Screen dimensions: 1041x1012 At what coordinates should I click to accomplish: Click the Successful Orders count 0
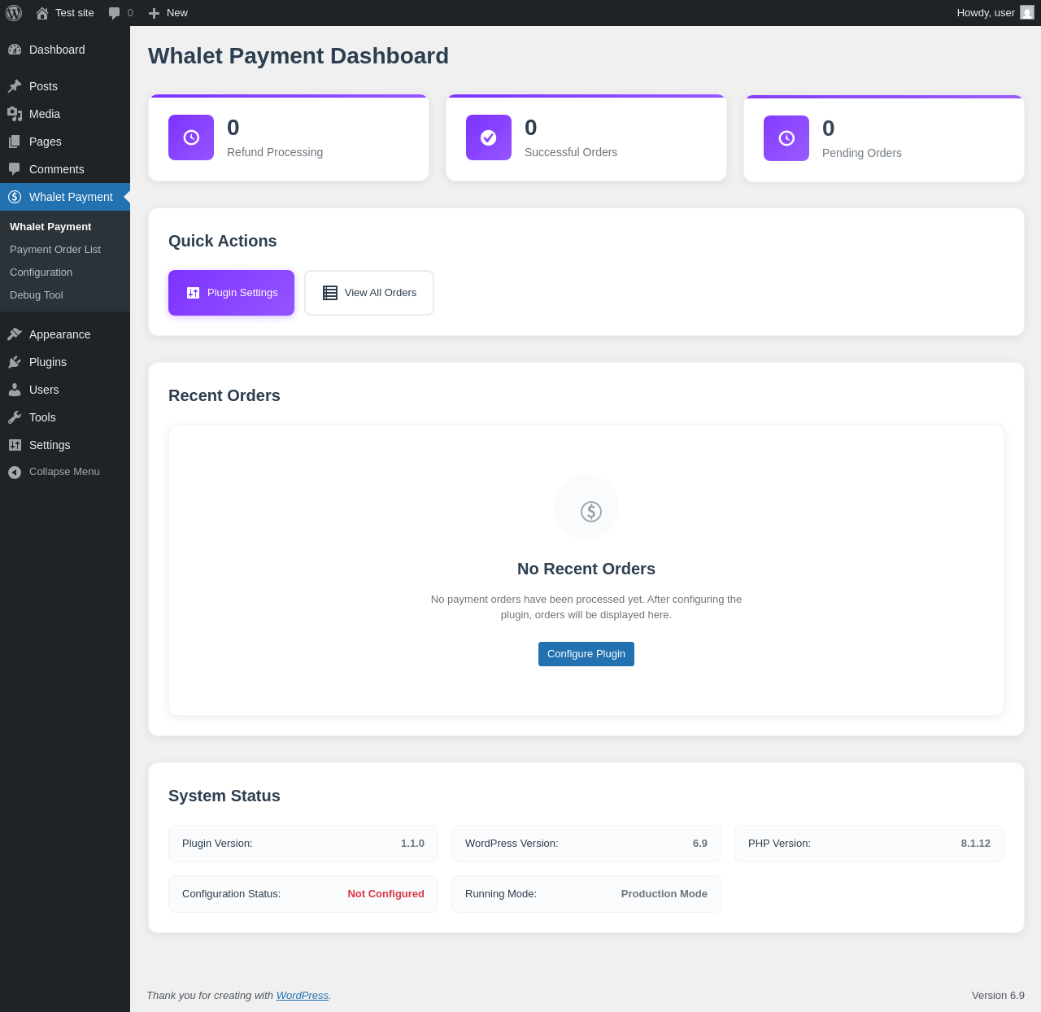[531, 128]
